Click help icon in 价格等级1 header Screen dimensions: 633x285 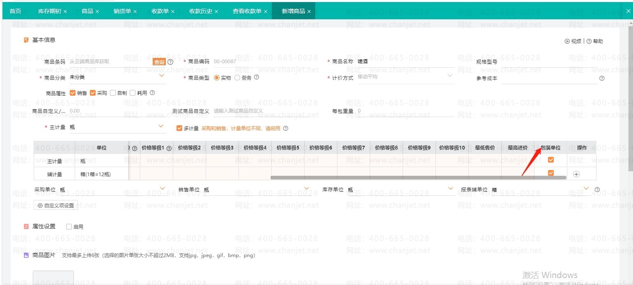coord(169,148)
